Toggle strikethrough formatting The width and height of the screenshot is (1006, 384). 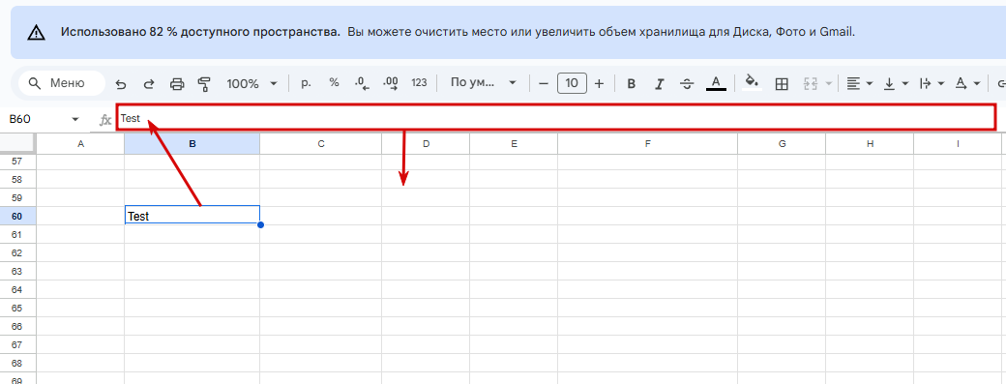687,83
